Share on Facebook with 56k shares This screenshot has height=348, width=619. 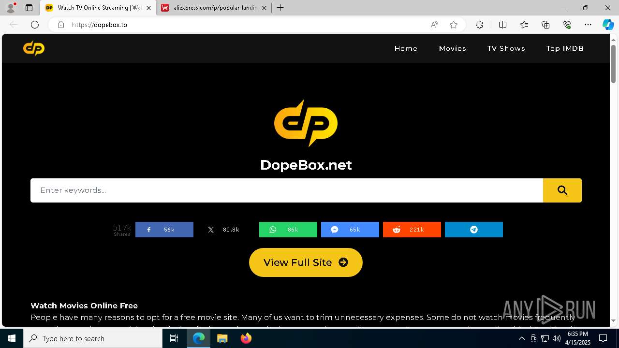coord(164,230)
